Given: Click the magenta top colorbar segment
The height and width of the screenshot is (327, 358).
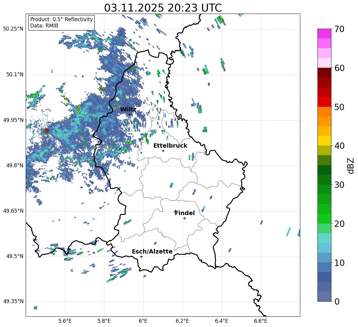Looking at the screenshot, I should (x=324, y=34).
